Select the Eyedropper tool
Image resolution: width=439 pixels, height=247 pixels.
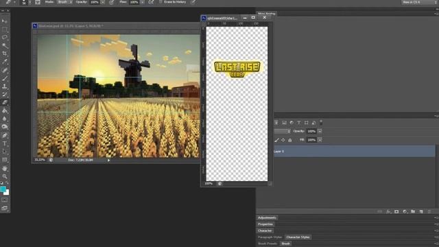pos(5,62)
